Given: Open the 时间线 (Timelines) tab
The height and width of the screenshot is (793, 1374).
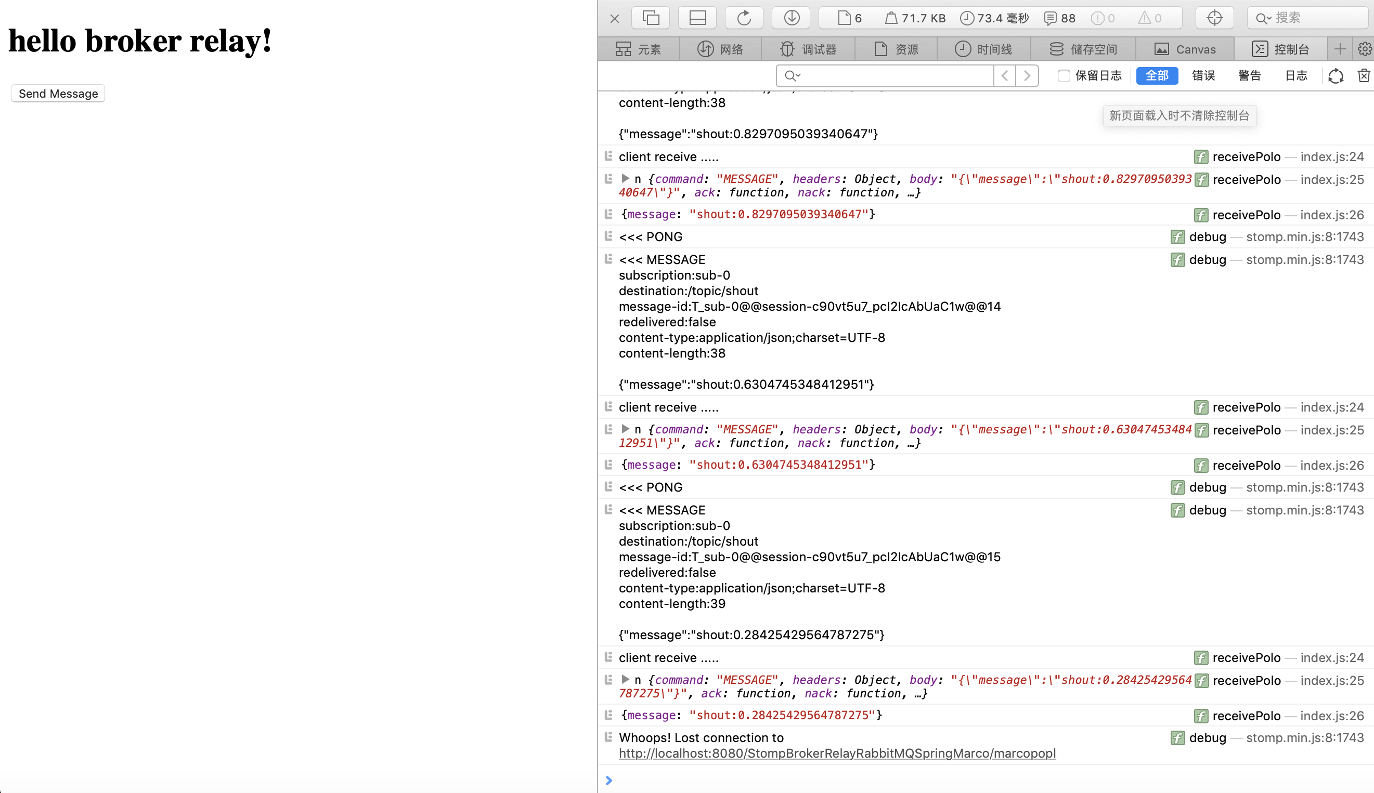Looking at the screenshot, I should (983, 49).
